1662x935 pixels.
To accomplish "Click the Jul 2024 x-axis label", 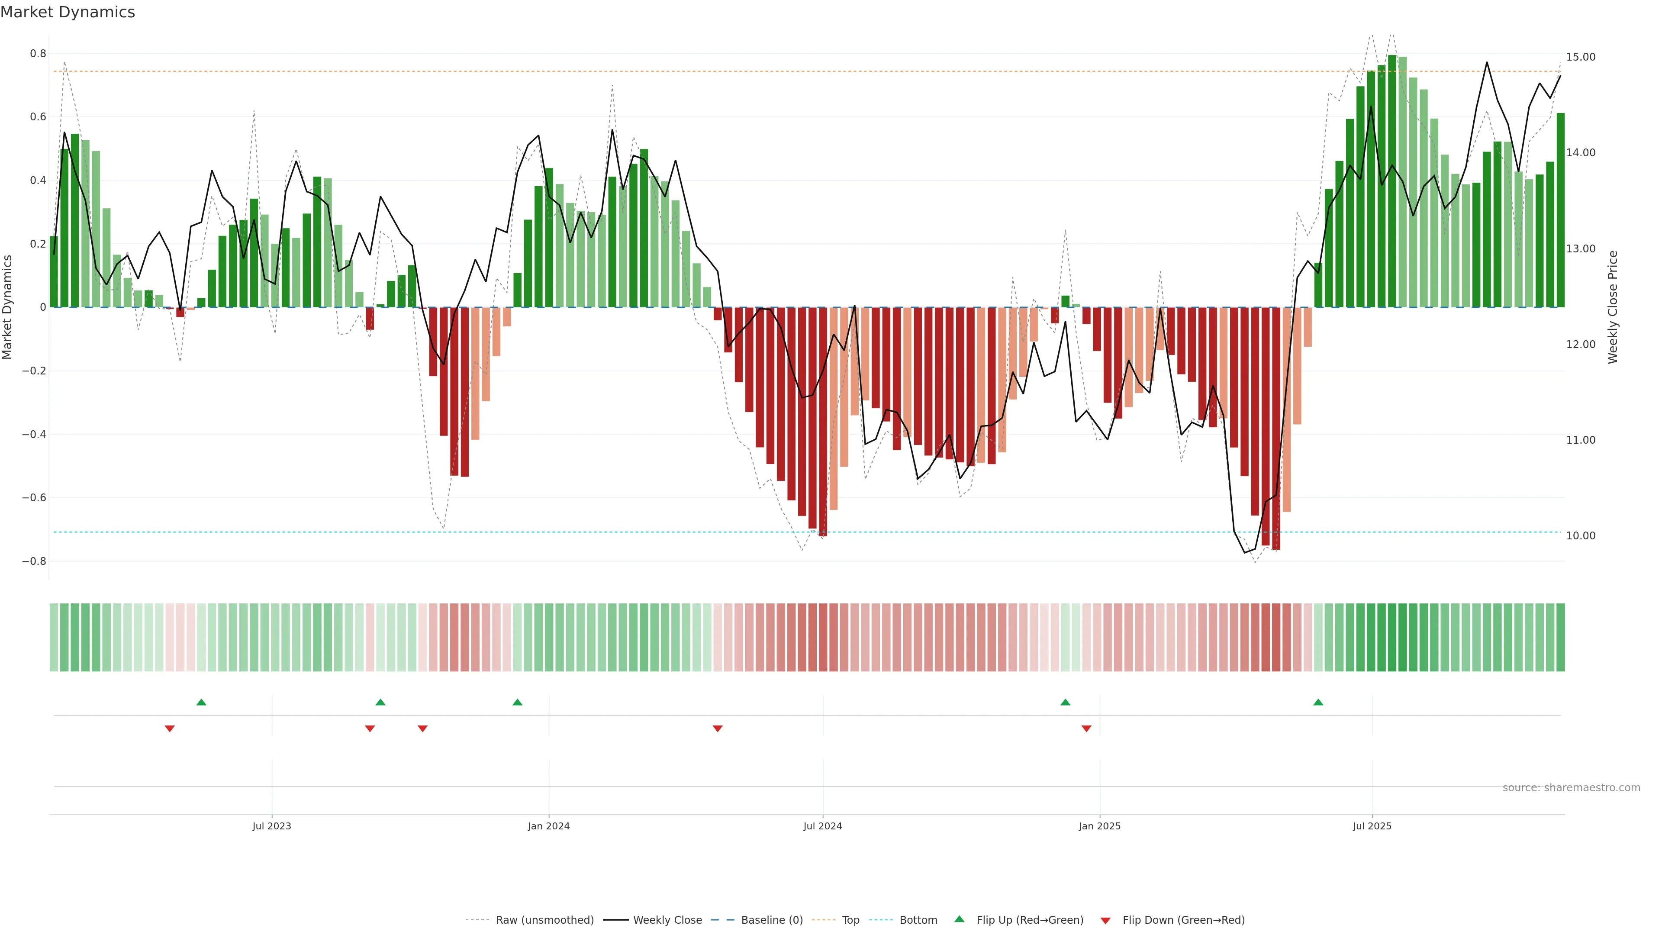I will [x=823, y=826].
